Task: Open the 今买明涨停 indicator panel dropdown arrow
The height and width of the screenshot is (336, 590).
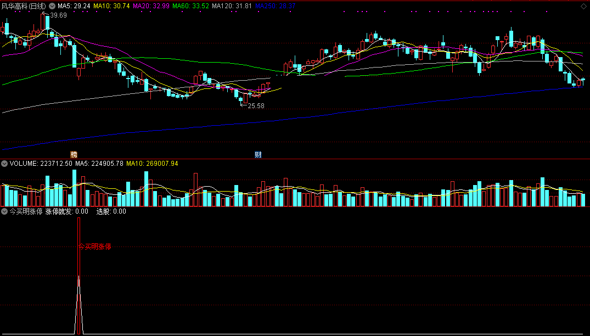Action: (x=4, y=211)
